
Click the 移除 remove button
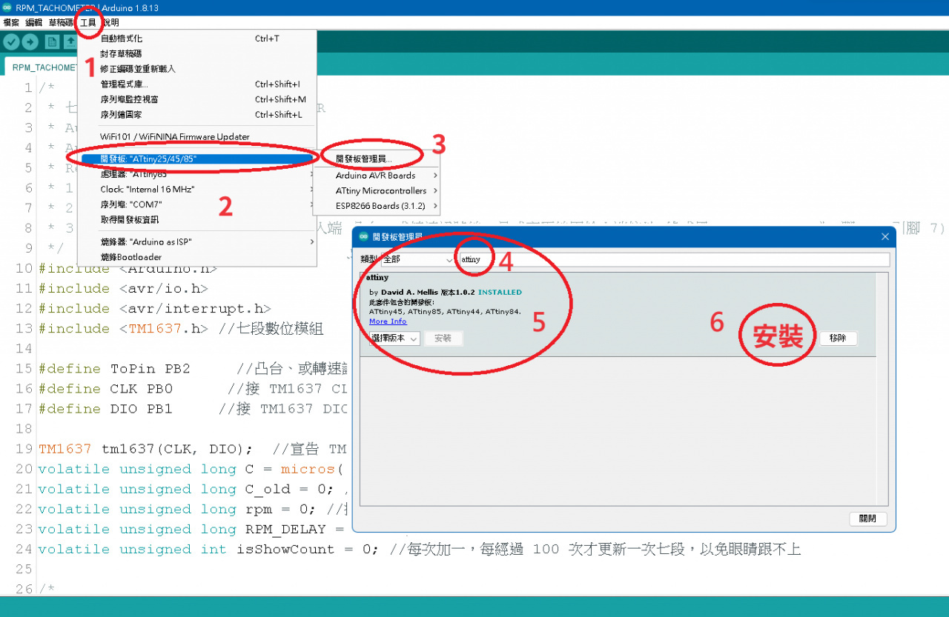838,338
